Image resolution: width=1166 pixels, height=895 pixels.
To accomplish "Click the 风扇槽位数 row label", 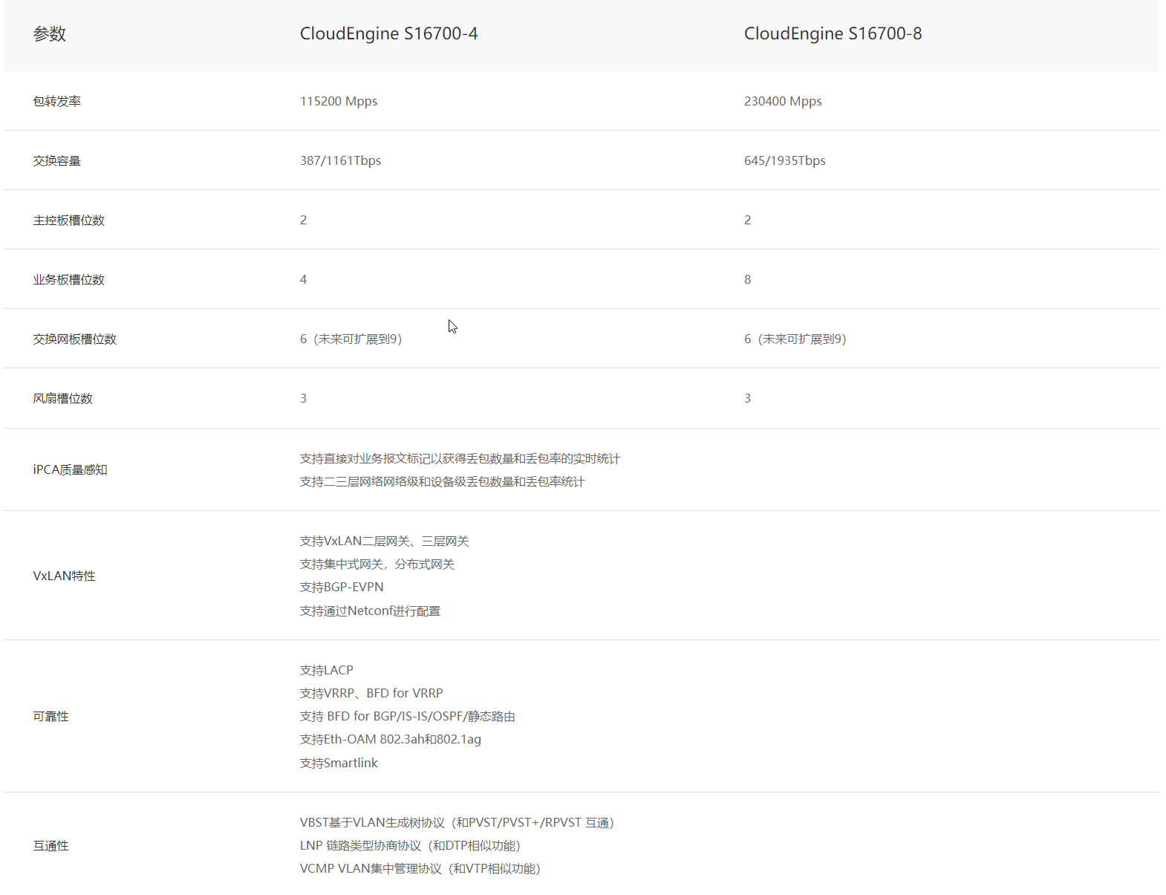I will point(63,398).
